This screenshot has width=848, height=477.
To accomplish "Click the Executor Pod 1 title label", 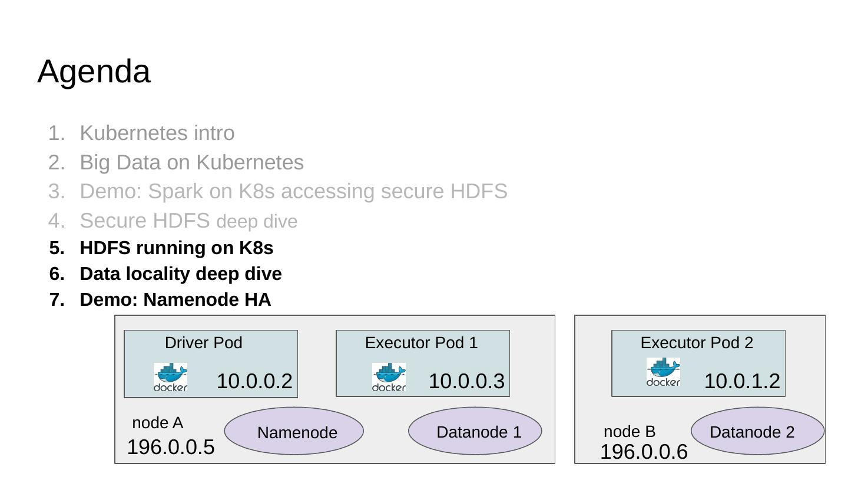I will tap(421, 343).
